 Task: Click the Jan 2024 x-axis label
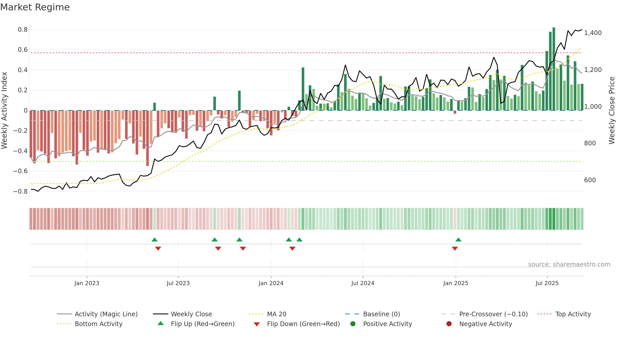click(271, 283)
